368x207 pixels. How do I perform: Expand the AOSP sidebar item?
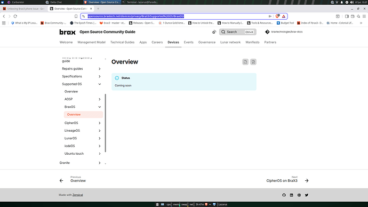[x=100, y=99]
